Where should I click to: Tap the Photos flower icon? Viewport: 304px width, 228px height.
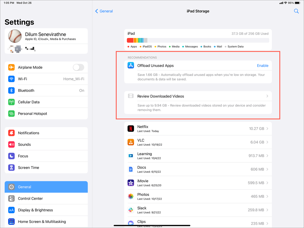(x=131, y=197)
